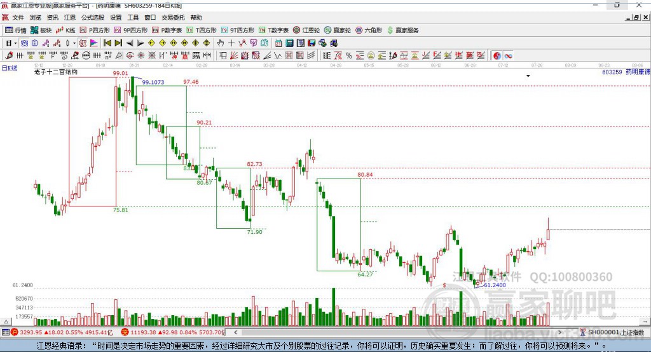Click the 老子十二宫结构 label
651x352 pixels.
pos(56,72)
